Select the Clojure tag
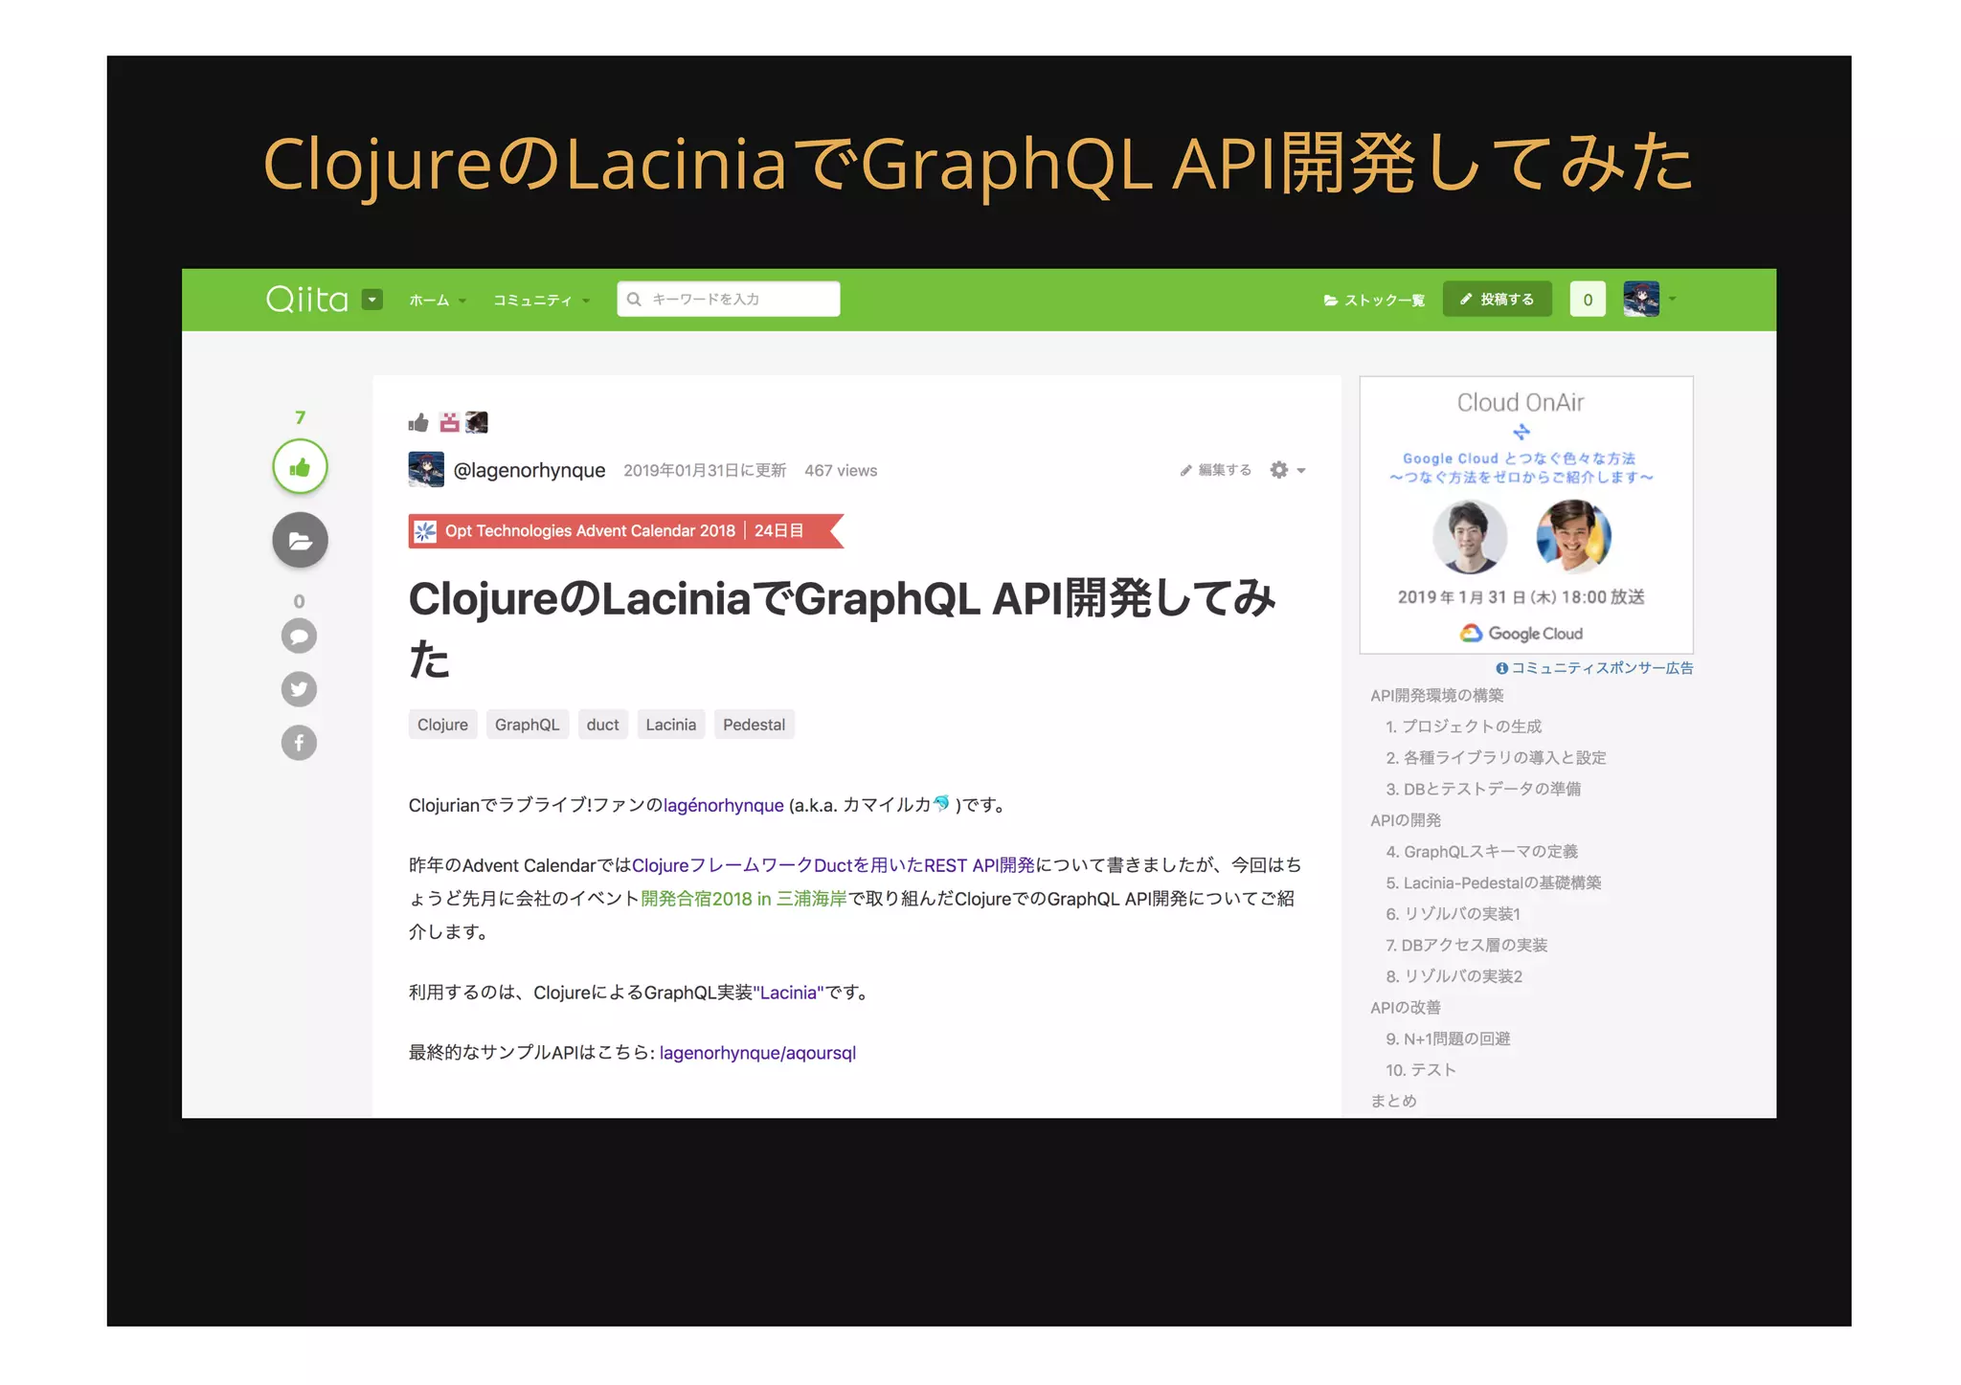The image size is (1961, 1385). 442,725
